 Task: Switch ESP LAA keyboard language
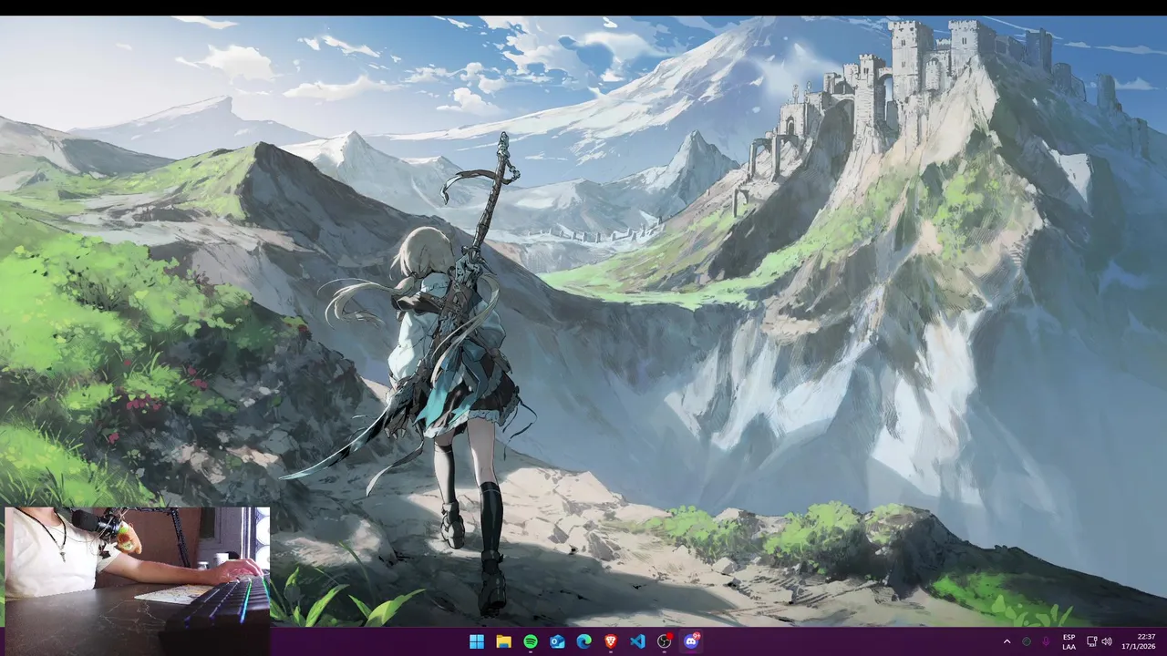point(1069,641)
